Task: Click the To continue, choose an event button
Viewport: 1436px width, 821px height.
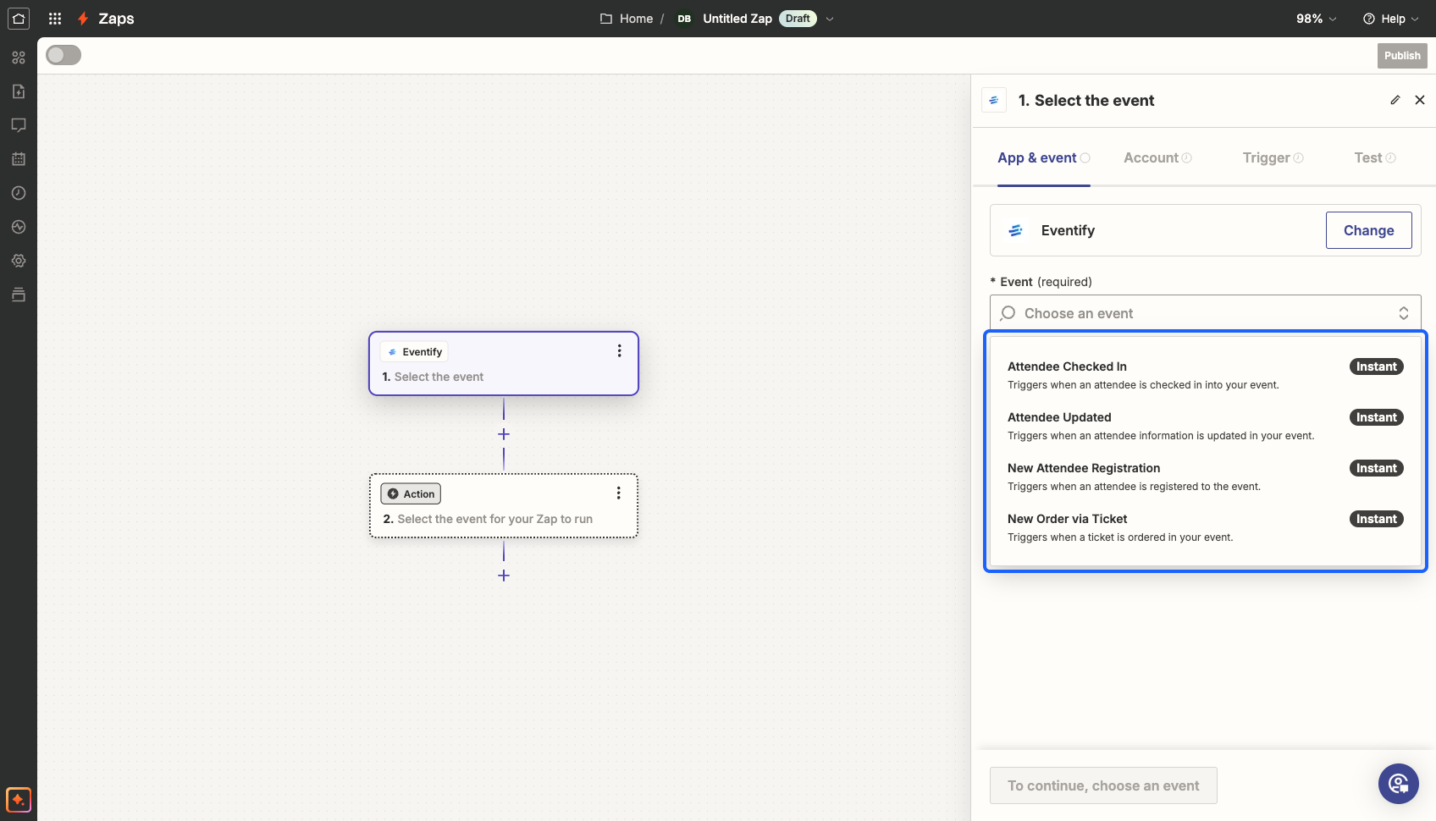Action: tap(1103, 785)
